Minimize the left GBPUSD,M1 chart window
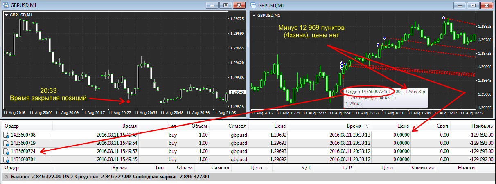This screenshot has height=184, width=496. [211, 5]
